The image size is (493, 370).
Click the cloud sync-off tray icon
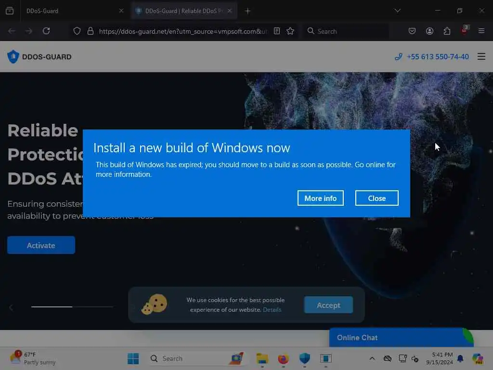(x=388, y=358)
